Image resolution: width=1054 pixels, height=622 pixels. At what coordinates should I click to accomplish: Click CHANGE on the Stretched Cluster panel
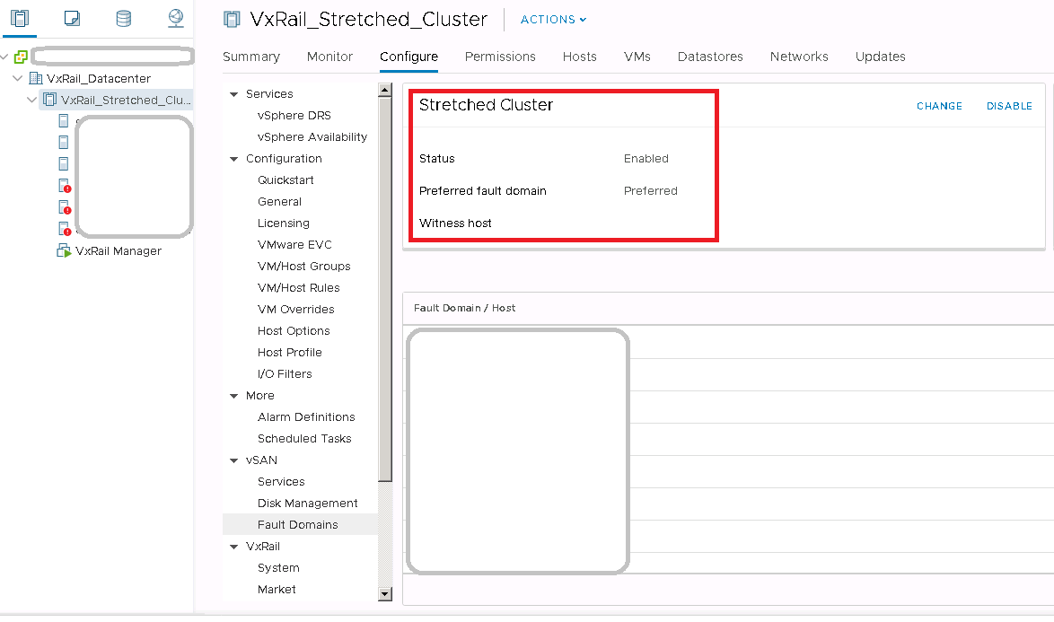pos(938,106)
